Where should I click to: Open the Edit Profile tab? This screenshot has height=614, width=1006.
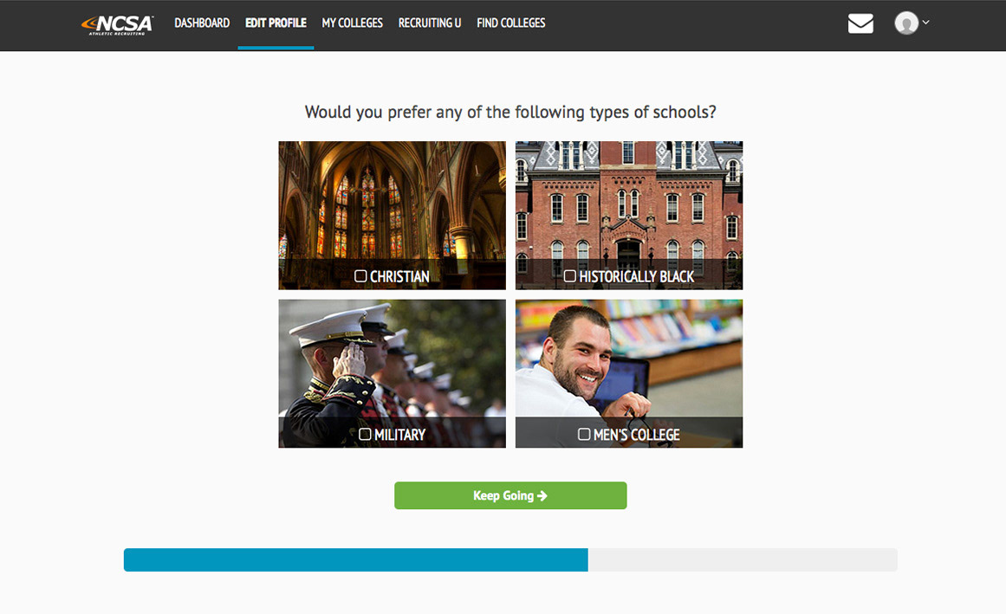pyautogui.click(x=276, y=23)
